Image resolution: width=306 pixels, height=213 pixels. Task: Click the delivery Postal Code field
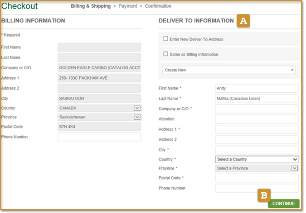pyautogui.click(x=257, y=178)
